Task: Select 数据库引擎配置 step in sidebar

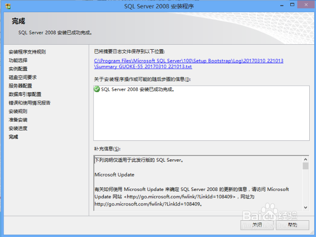Action: coord(25,94)
